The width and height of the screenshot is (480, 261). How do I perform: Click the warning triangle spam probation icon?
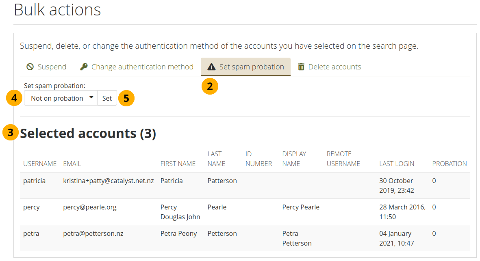(x=211, y=67)
